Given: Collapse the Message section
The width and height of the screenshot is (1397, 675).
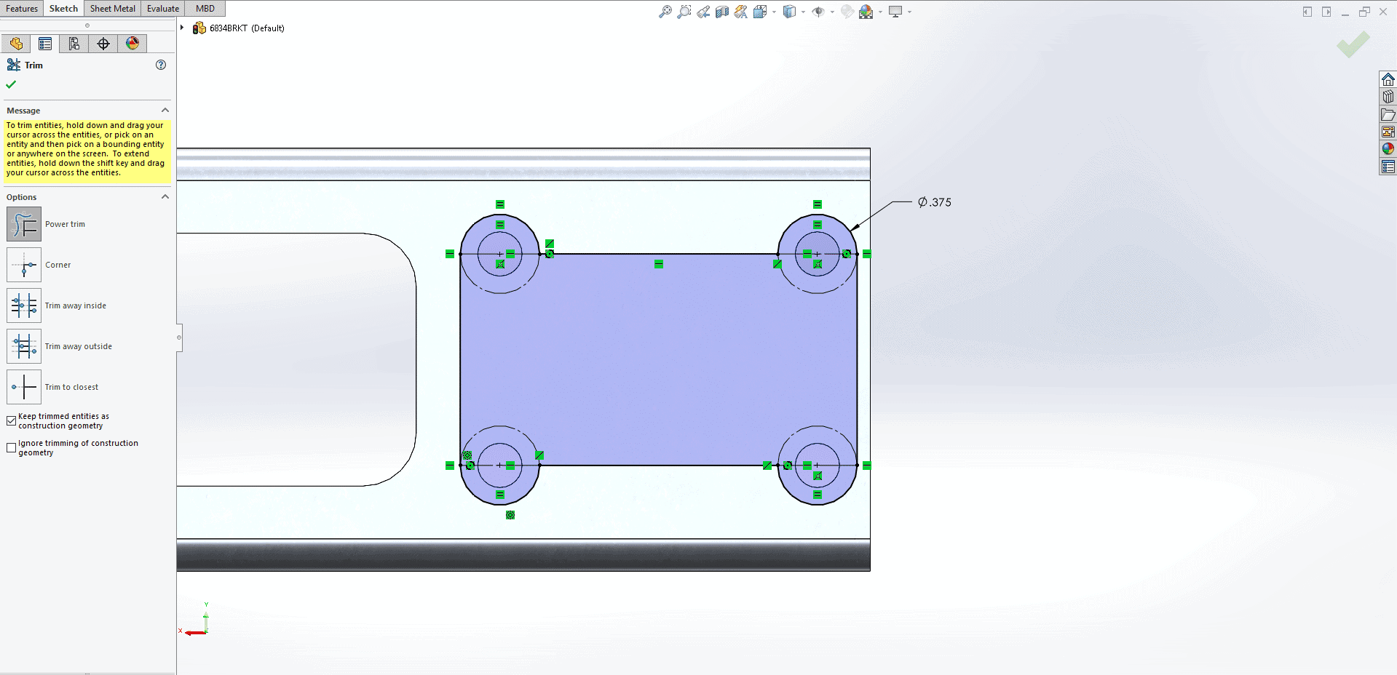Looking at the screenshot, I should tap(165, 110).
